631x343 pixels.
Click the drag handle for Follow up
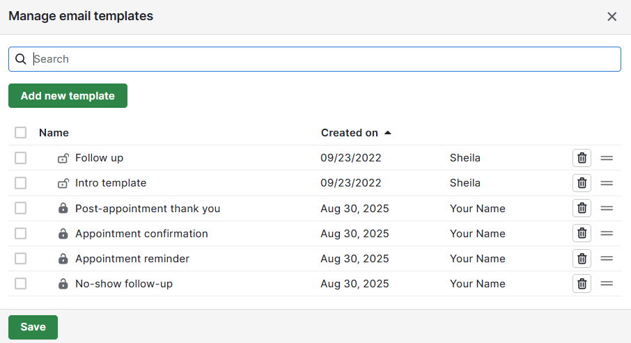tap(607, 158)
